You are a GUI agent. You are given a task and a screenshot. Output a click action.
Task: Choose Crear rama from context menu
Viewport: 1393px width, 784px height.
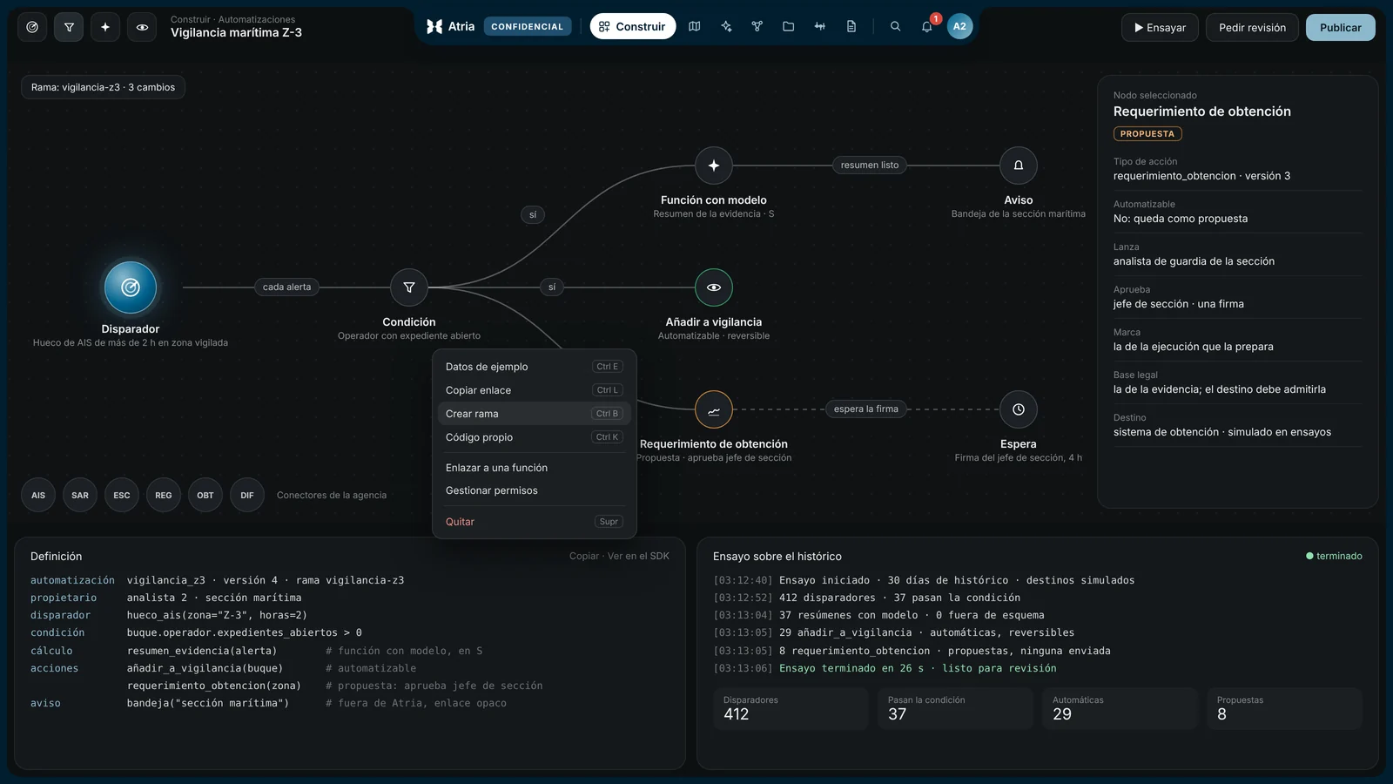pos(535,414)
